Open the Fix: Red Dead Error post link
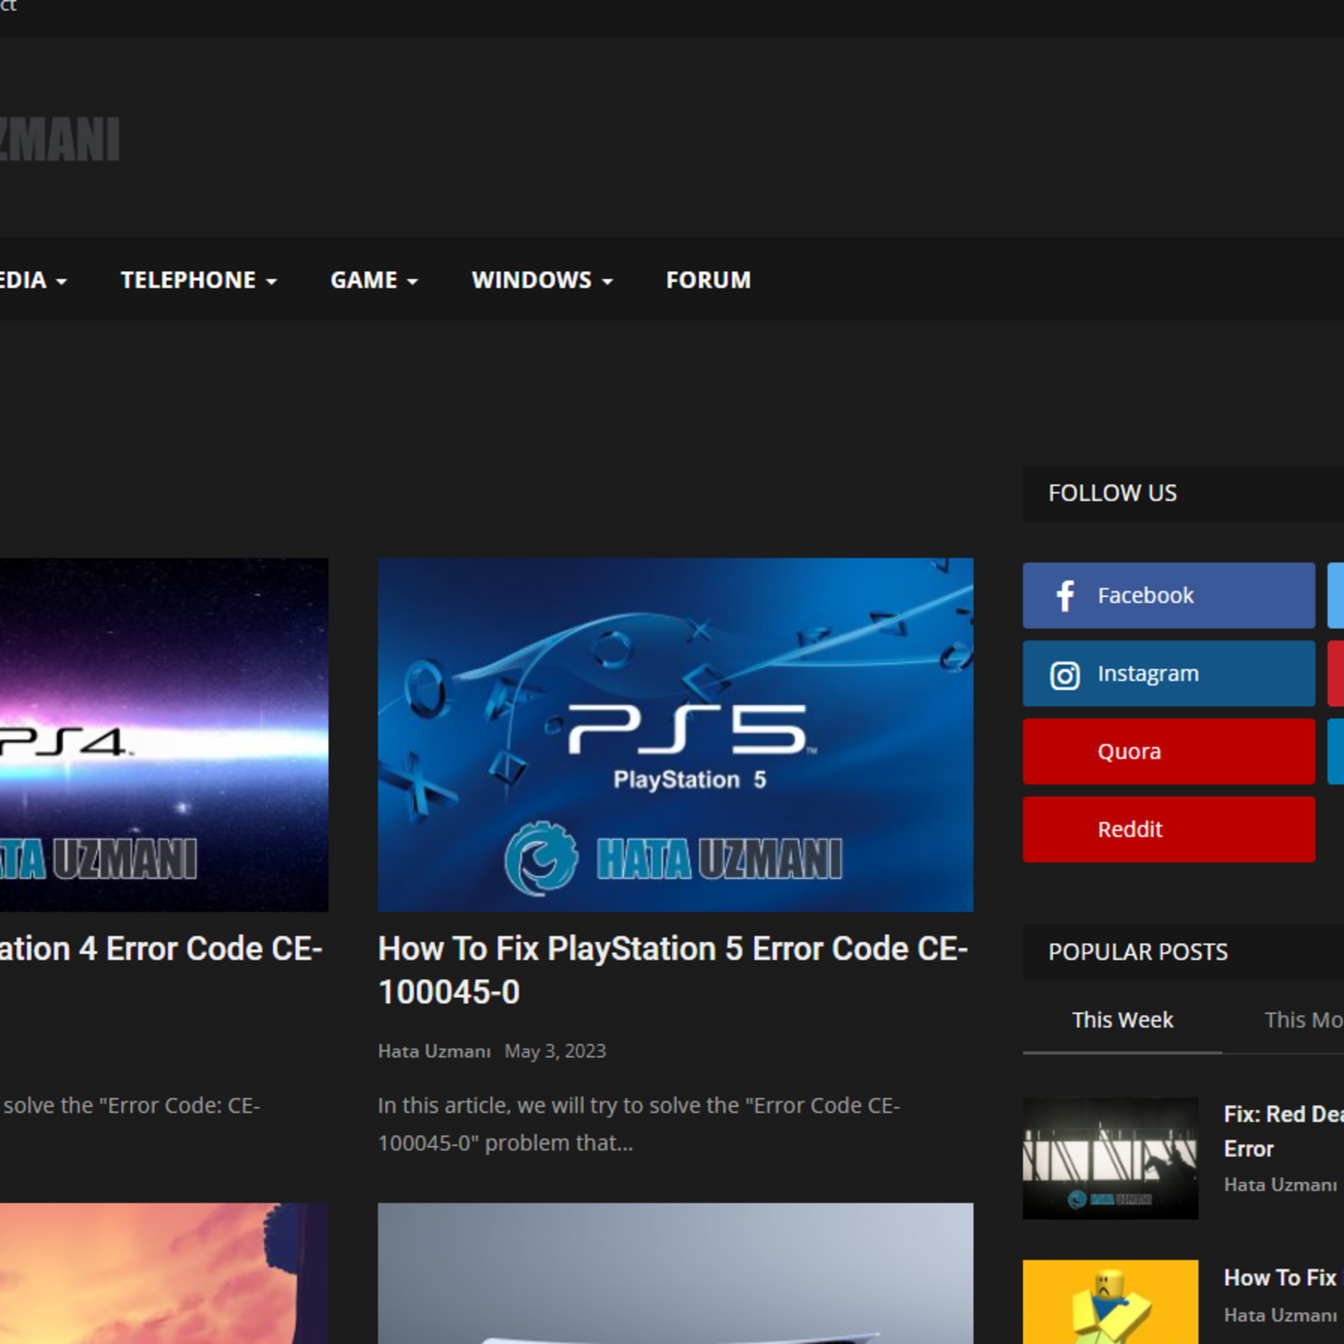Screen dimensions: 1344x1344 pos(1284,1131)
